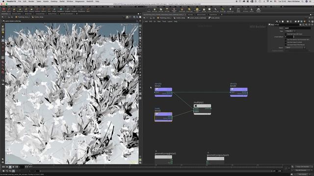Image resolution: width=314 pixels, height=176 pixels.
Task: Click the Key All Channels button
Action: click(303, 170)
